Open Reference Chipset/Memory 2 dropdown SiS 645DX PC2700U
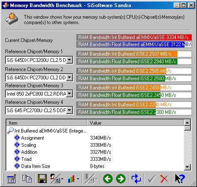The width and height of the screenshot is (197, 187). point(39,78)
